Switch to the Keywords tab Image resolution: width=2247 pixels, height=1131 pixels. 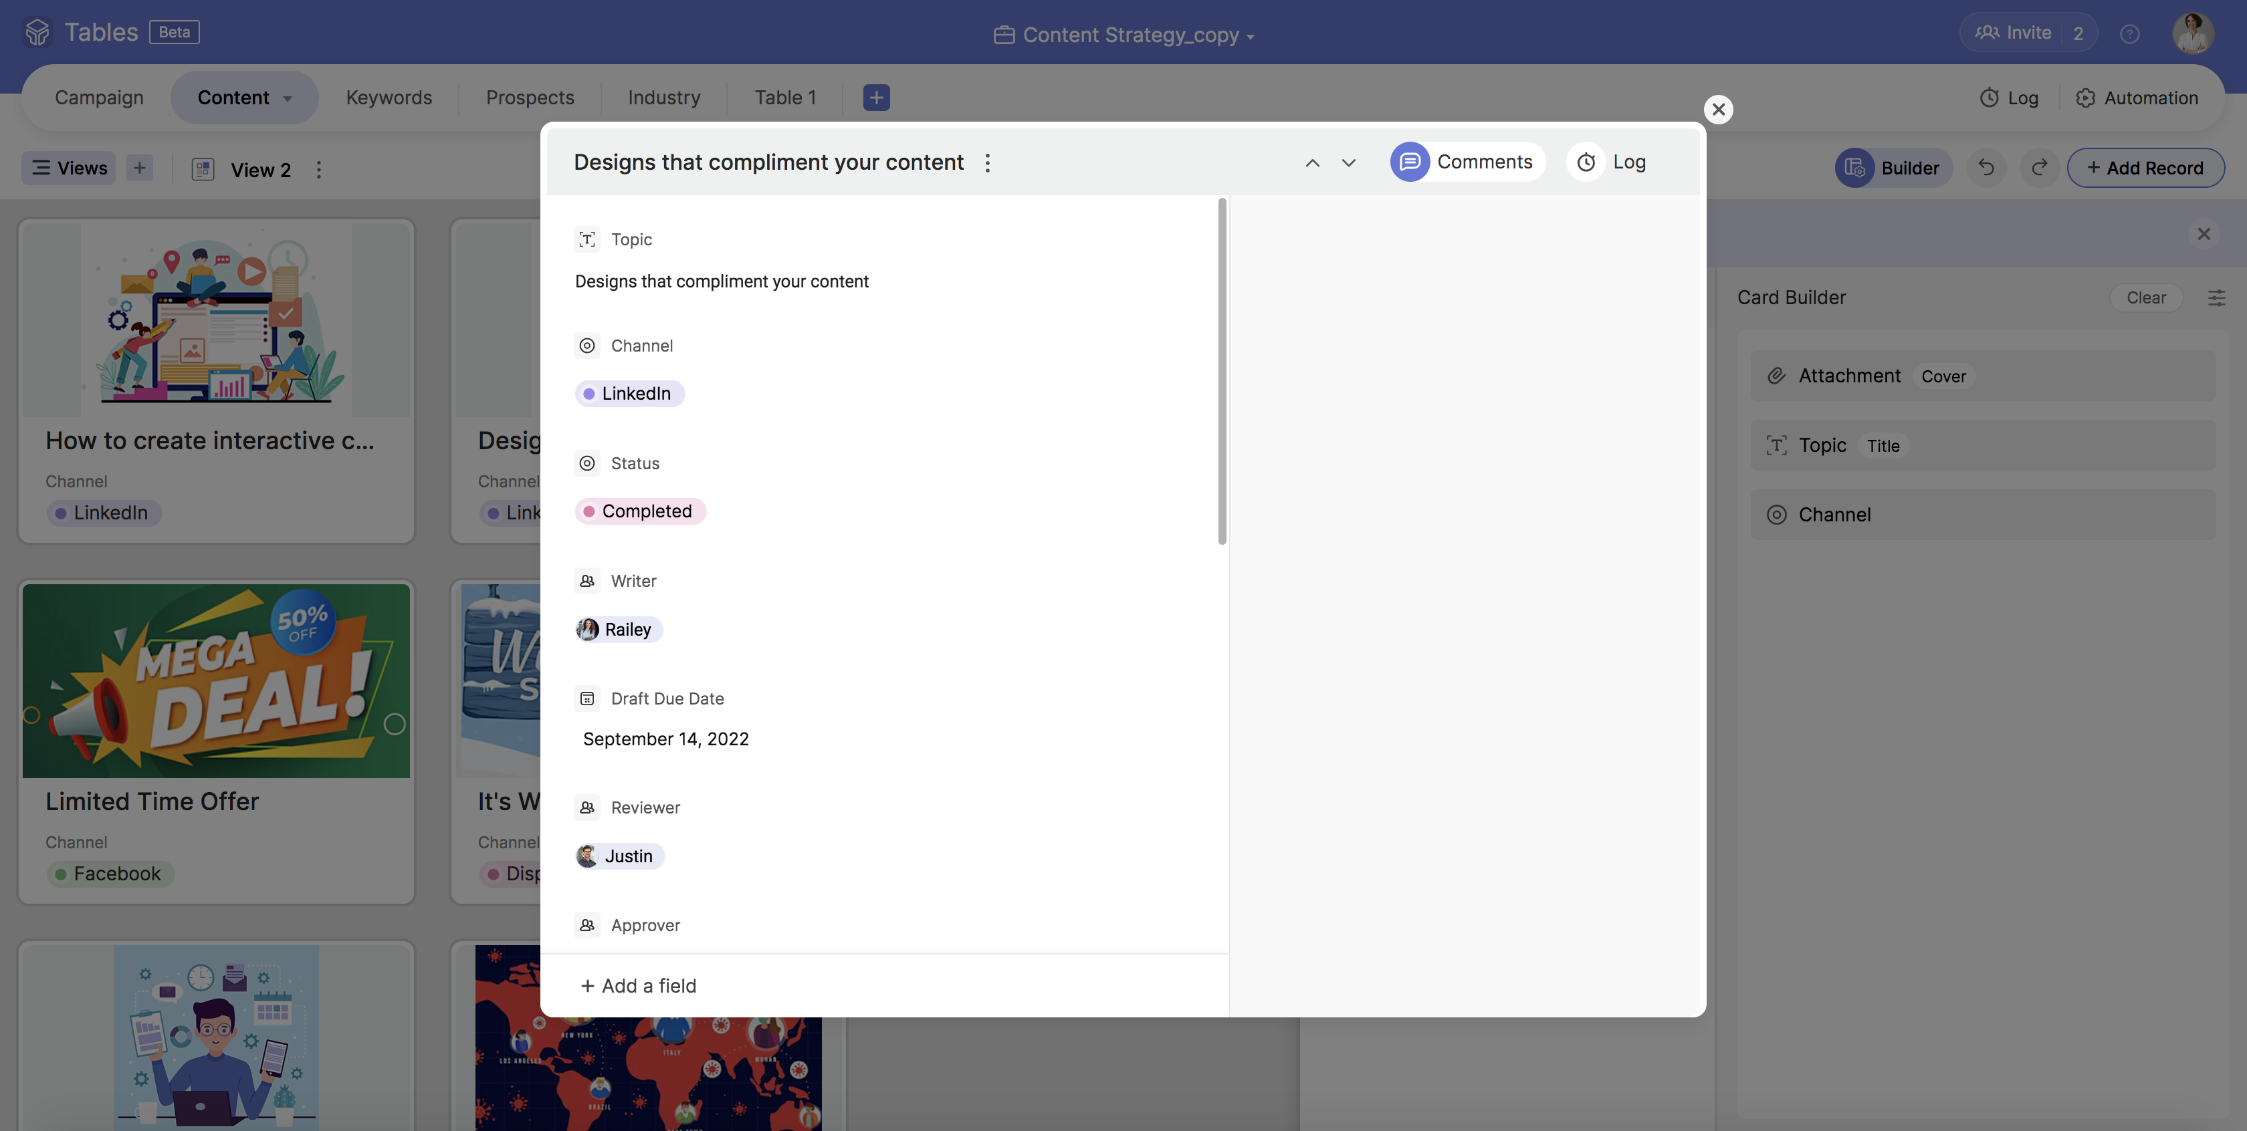click(389, 98)
